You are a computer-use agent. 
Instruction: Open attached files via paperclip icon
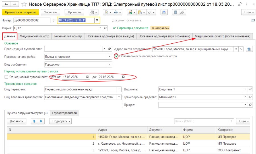point(182,12)
